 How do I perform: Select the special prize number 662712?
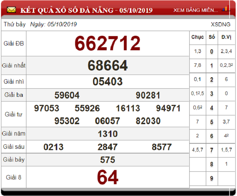(108, 44)
